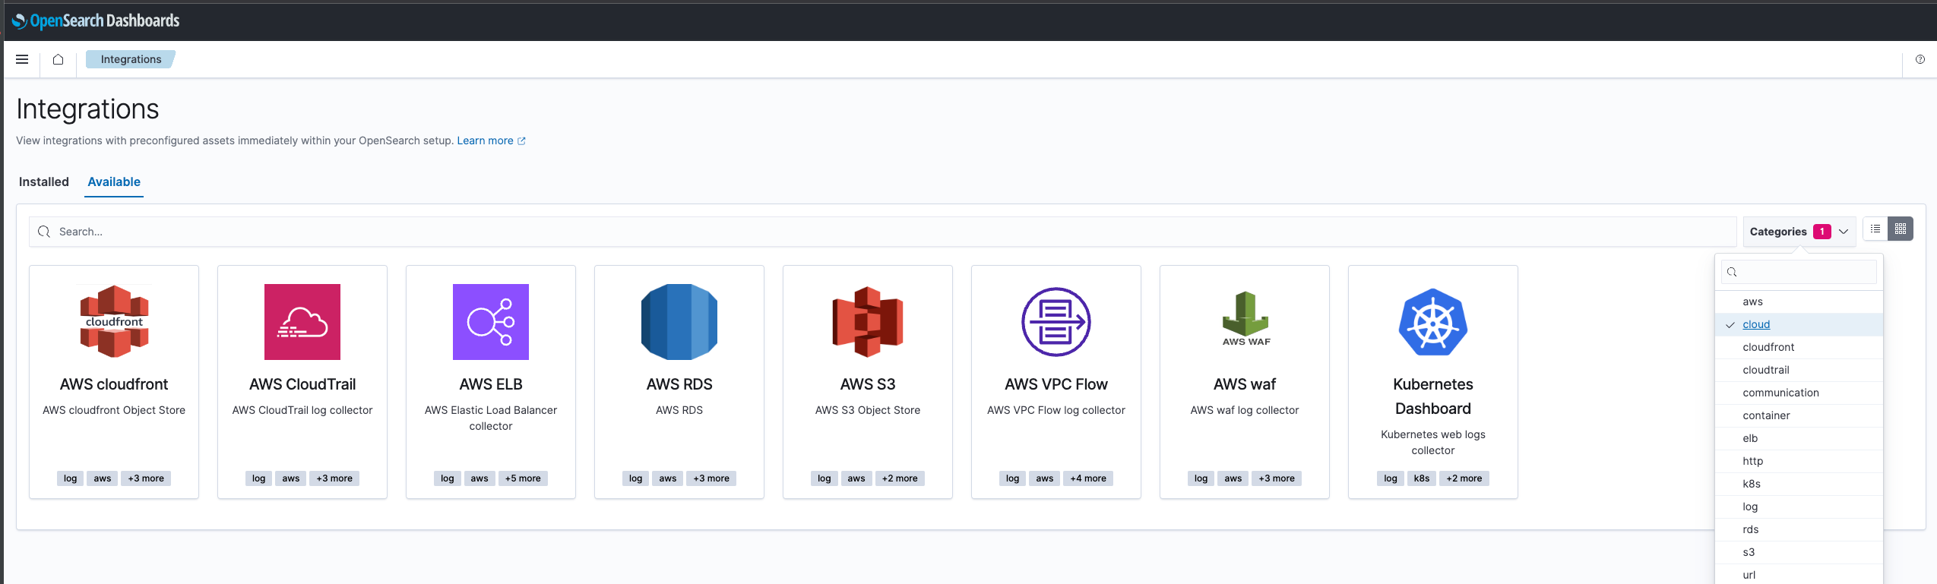
Task: Select the http category option
Action: pyautogui.click(x=1799, y=461)
